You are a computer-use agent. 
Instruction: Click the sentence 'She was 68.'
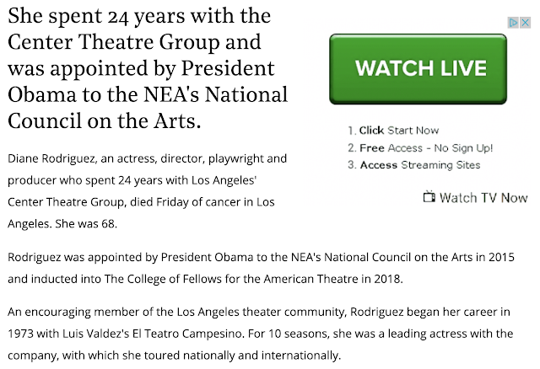[x=86, y=224]
